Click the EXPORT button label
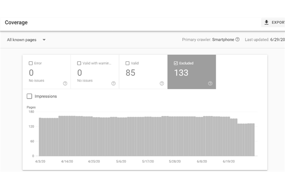This screenshot has width=285, height=189. point(277,23)
